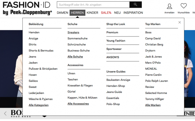This screenshot has width=195, height=121.
Task: Open the KINDER menu
Action: pyautogui.click(x=92, y=13)
